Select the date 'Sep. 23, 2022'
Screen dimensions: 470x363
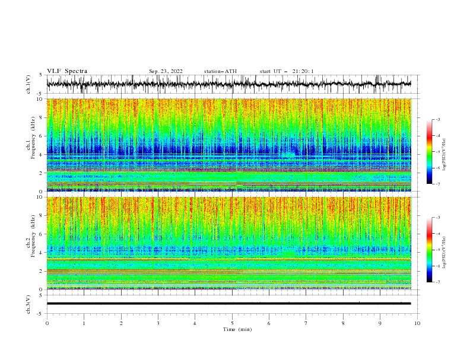[x=166, y=71]
